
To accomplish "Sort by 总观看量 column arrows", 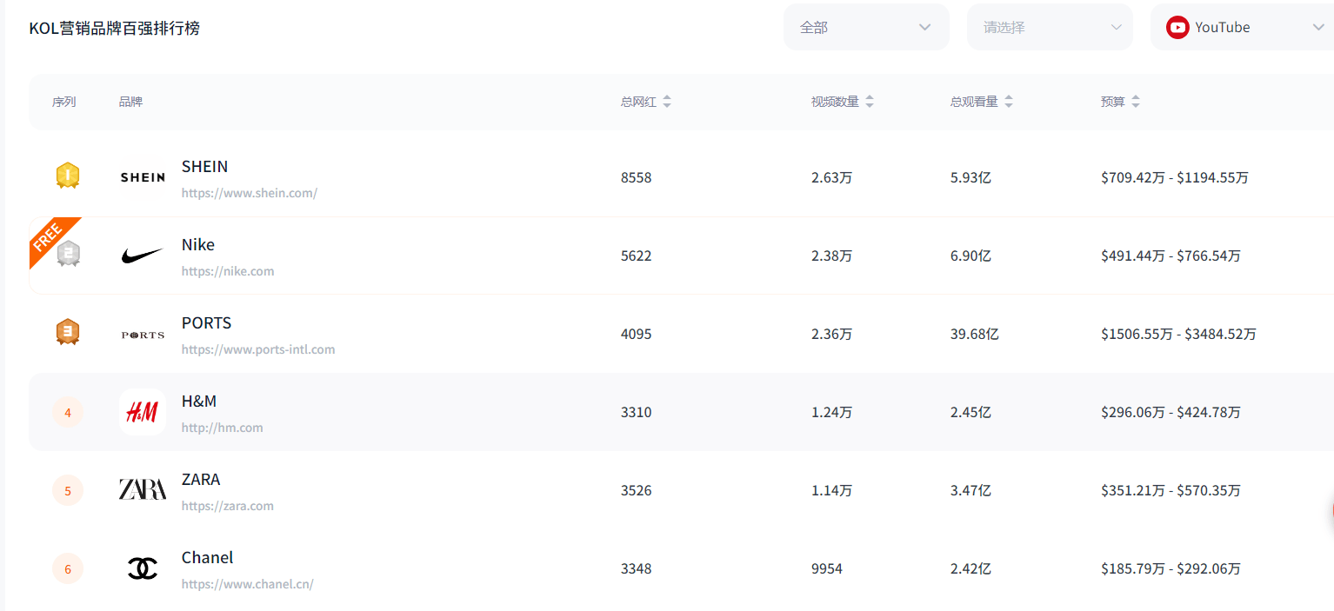I will point(1009,102).
